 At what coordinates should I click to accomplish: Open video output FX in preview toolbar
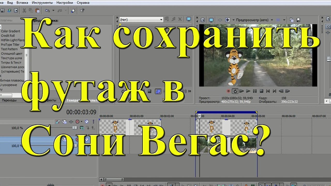220,20
